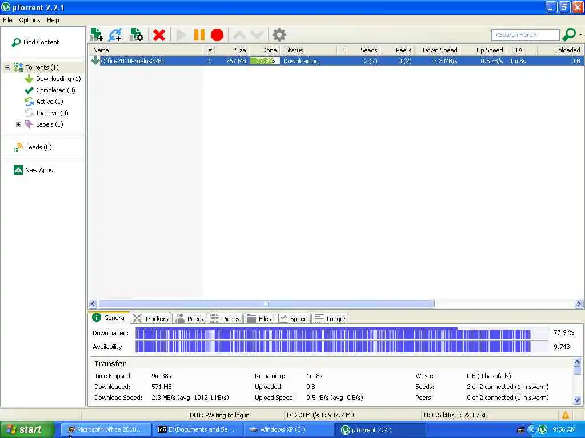
Task: Switch to Microsoft Office 2010 taskbar window
Action: 106,430
